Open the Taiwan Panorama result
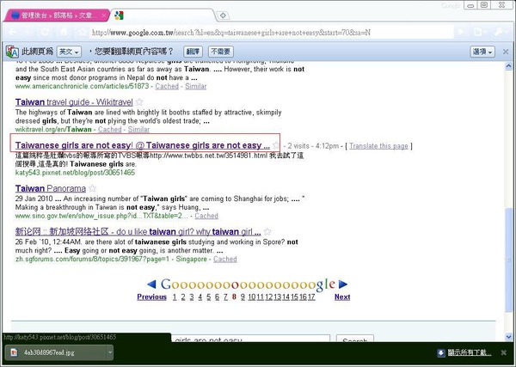Viewport: 516px width, 367px height. click(51, 188)
